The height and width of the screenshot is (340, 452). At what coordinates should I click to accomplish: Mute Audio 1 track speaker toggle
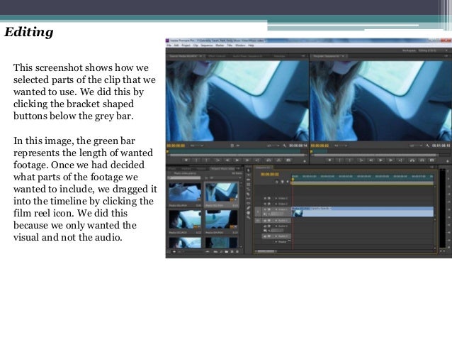click(x=265, y=221)
